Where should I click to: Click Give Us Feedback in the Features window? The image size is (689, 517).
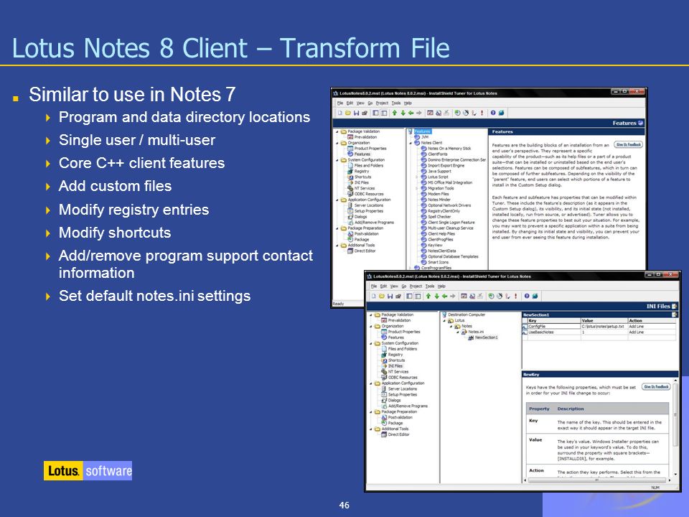(629, 144)
